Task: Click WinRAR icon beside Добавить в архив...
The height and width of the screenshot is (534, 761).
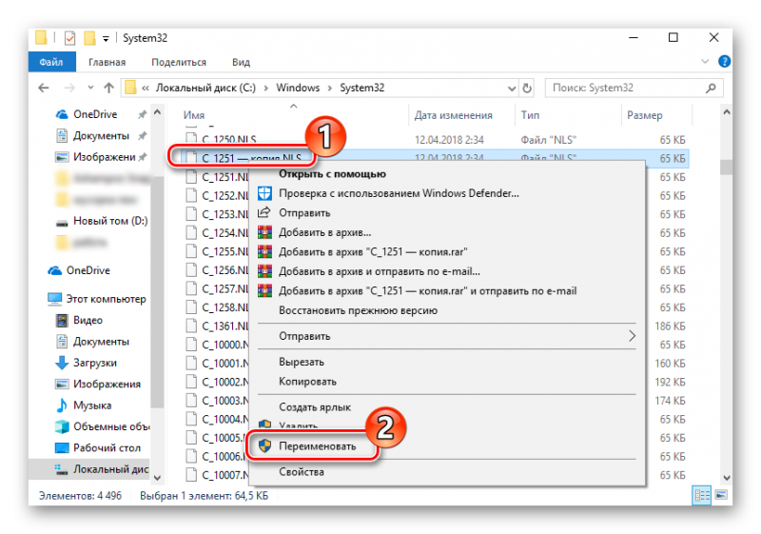Action: (264, 232)
